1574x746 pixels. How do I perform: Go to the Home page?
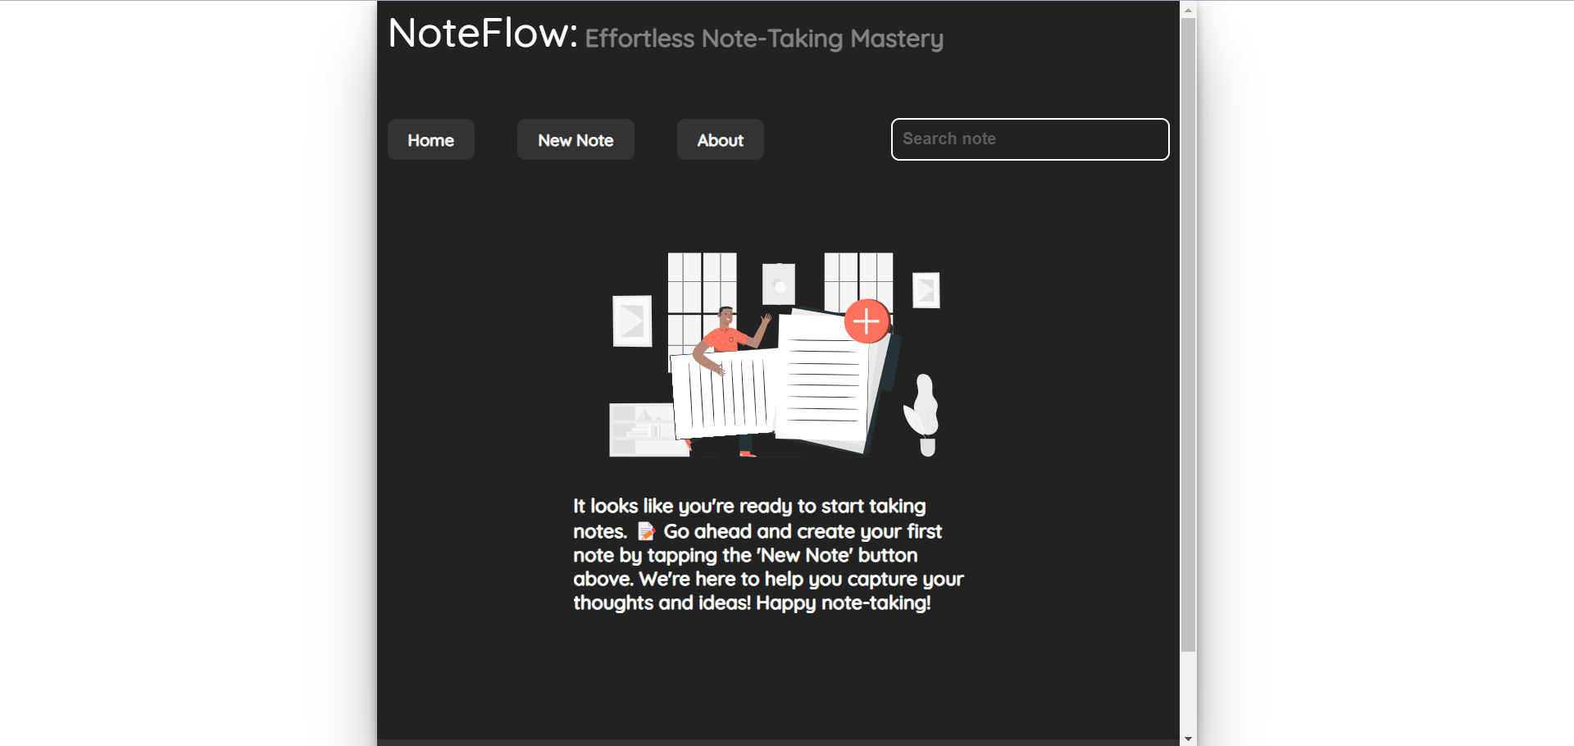pos(430,140)
